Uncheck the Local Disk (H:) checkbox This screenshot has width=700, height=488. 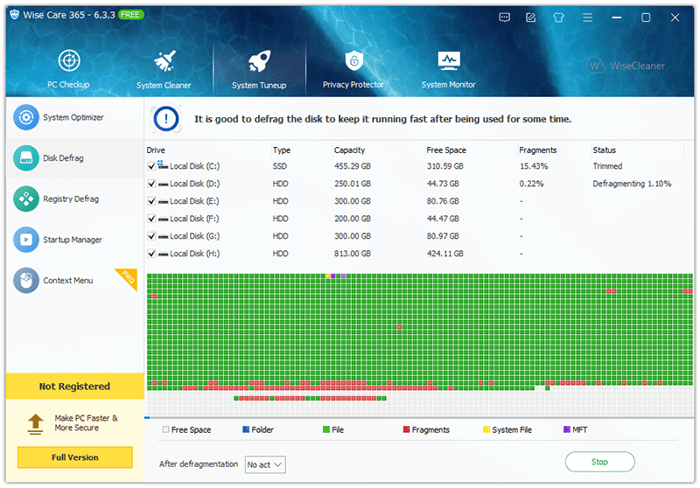click(151, 254)
